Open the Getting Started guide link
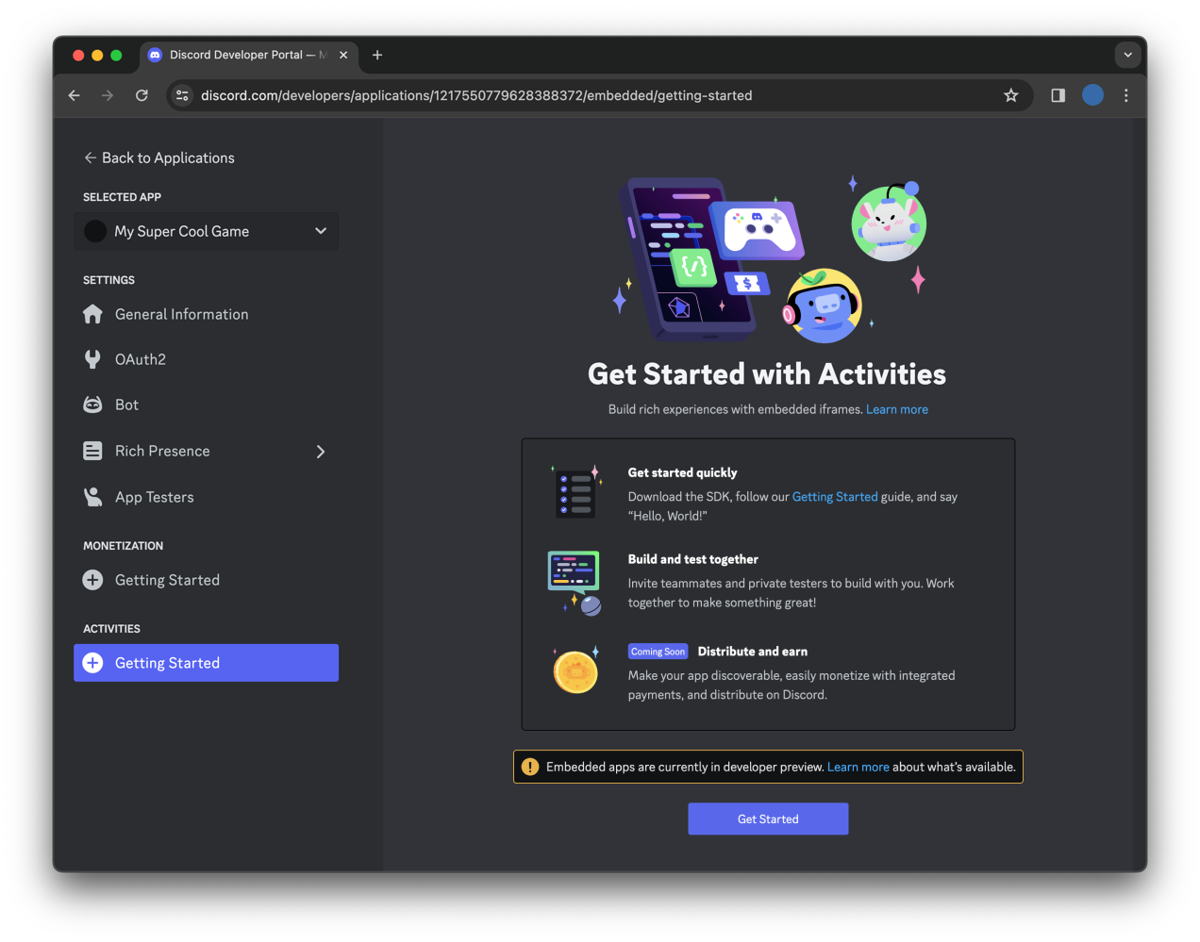1200x942 pixels. pos(835,497)
